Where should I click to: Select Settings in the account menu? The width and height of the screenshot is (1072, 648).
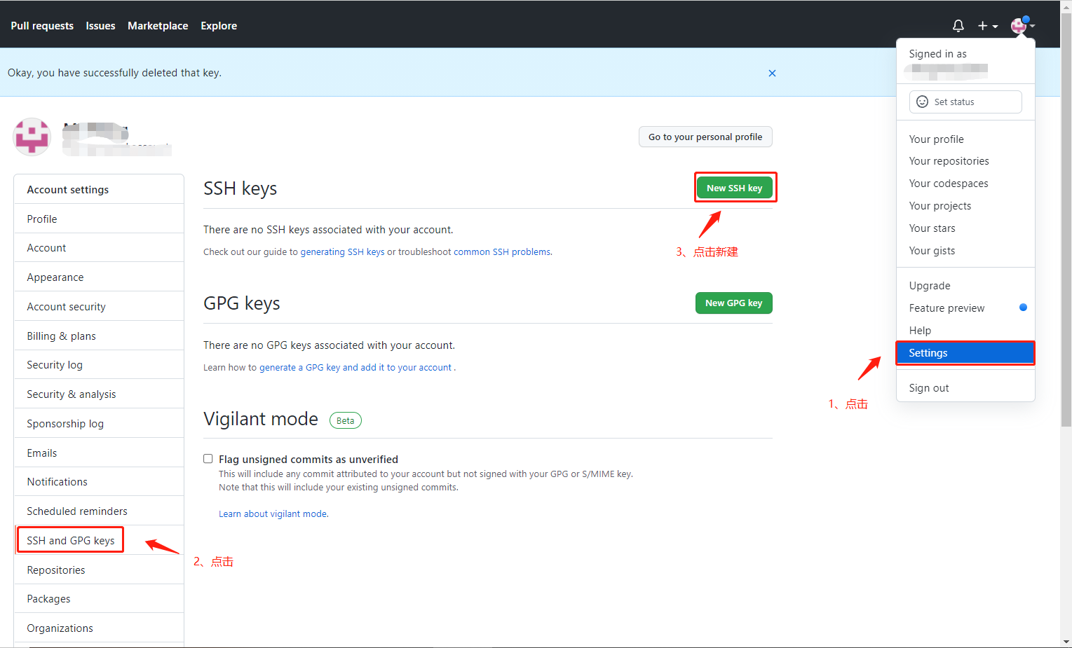click(x=928, y=352)
